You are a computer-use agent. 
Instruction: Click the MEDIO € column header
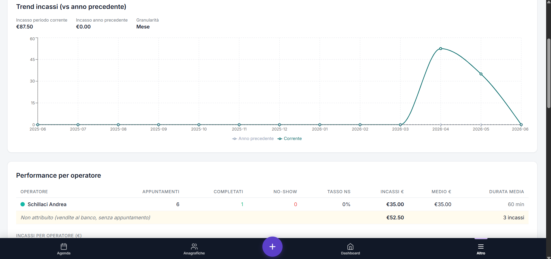(441, 192)
